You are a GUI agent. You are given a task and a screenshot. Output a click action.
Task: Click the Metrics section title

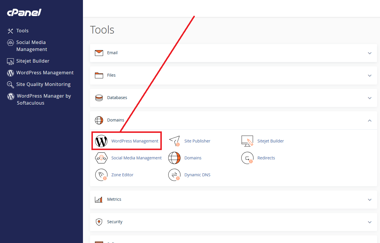[x=114, y=200]
